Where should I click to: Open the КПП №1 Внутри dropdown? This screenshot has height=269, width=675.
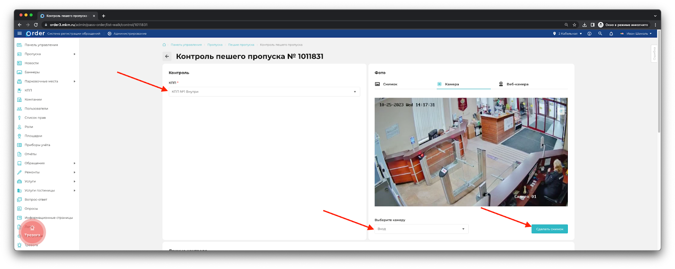[264, 91]
